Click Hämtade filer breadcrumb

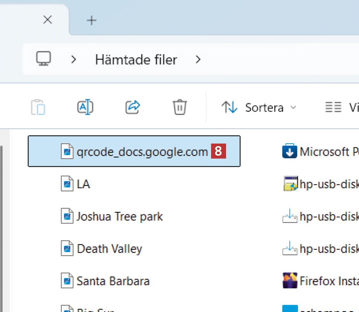(x=136, y=60)
